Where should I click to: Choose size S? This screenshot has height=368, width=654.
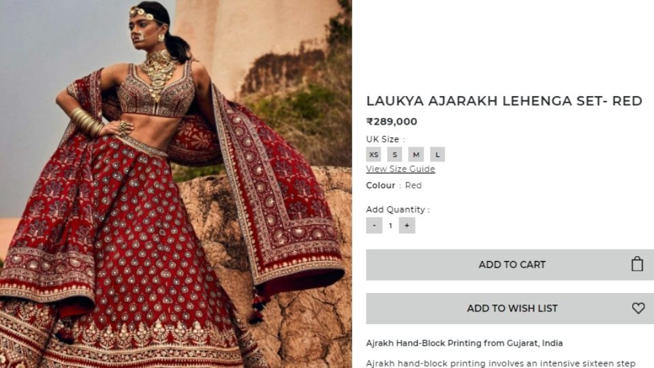[394, 155]
